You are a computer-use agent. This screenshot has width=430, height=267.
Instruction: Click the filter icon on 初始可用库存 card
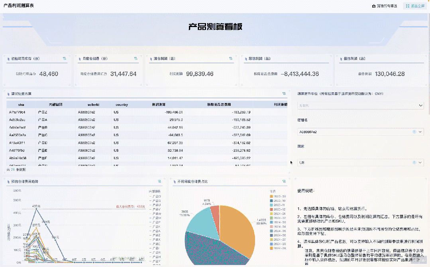point(64,58)
